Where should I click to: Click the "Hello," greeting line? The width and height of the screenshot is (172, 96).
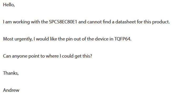pos(9,5)
